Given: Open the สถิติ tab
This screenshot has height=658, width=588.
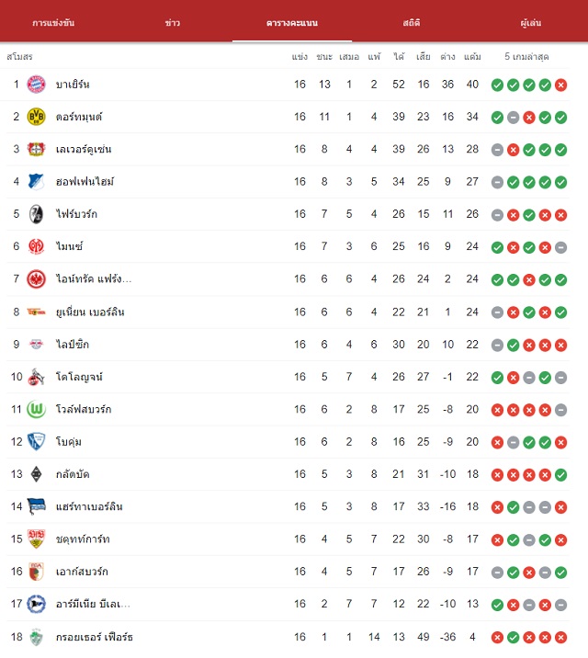Looking at the screenshot, I should pos(412,23).
